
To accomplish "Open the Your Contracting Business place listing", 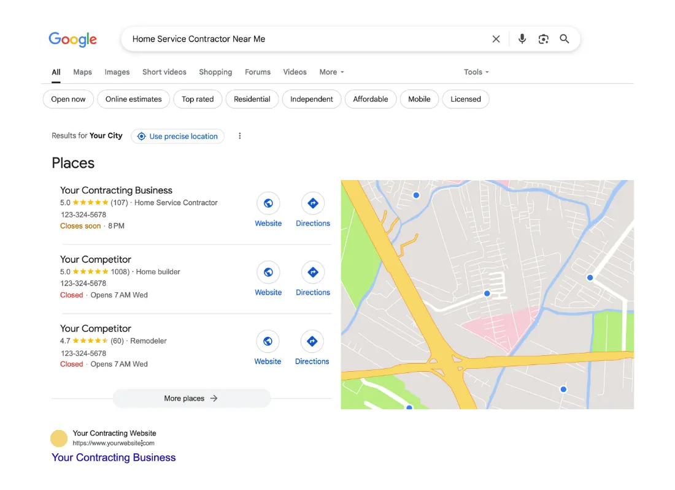I will pos(116,190).
